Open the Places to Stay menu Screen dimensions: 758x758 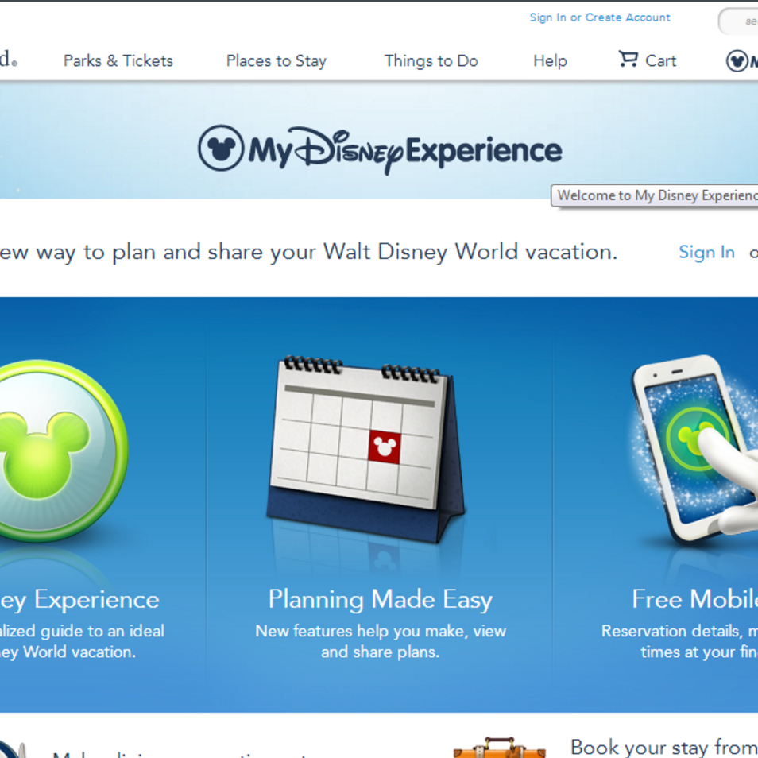click(277, 61)
